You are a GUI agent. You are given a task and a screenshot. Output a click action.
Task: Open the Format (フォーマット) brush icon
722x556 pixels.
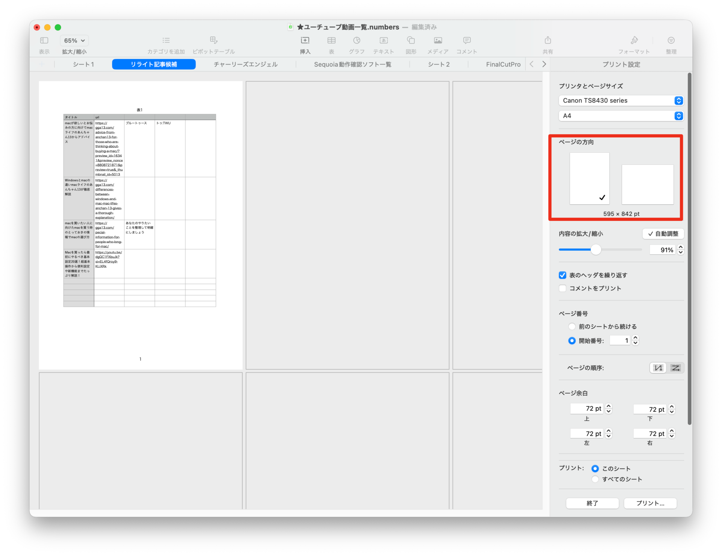(634, 40)
